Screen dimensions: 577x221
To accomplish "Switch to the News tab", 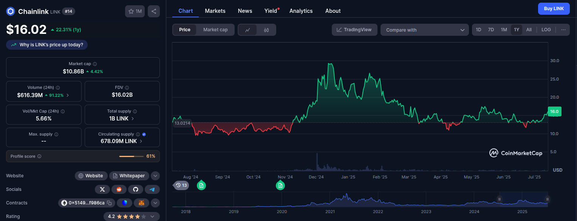I will pos(245,11).
